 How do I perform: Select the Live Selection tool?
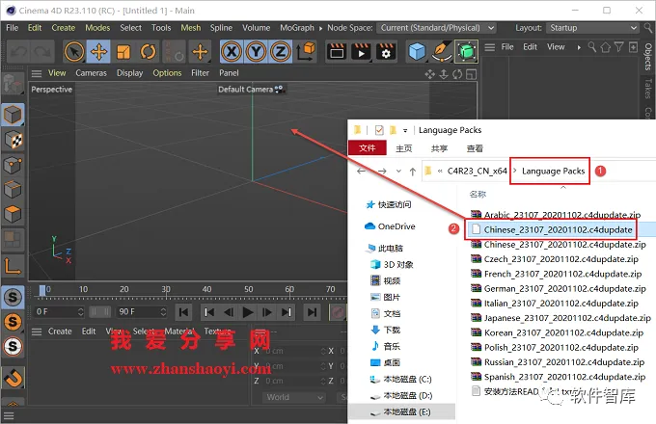[x=74, y=52]
